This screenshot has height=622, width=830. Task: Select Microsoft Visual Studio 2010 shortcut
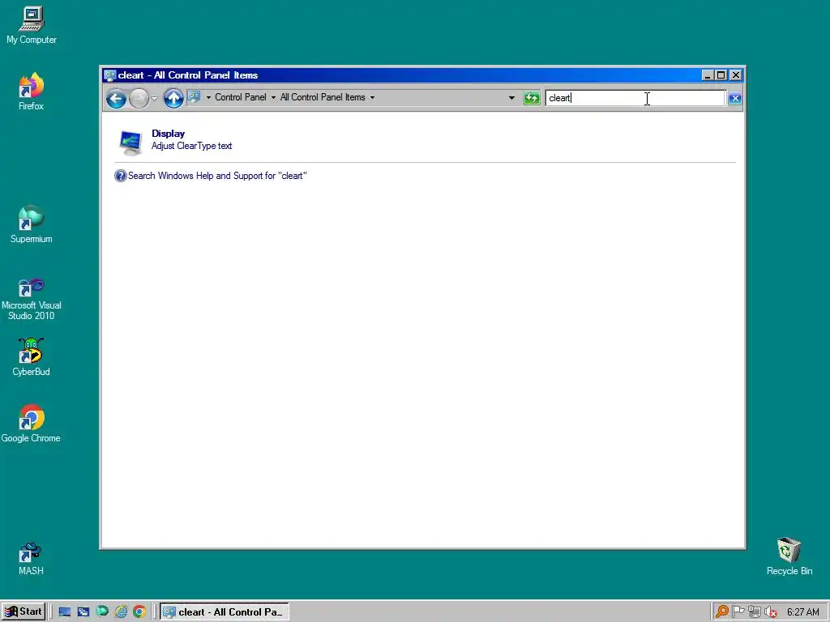[32, 300]
